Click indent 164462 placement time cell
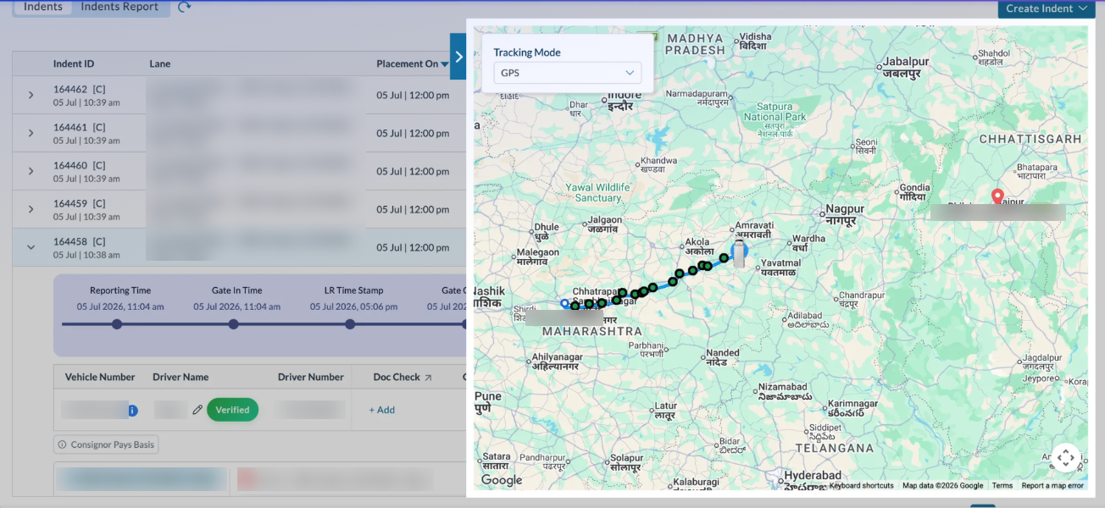Screen dimensions: 1105x508 (x=413, y=95)
